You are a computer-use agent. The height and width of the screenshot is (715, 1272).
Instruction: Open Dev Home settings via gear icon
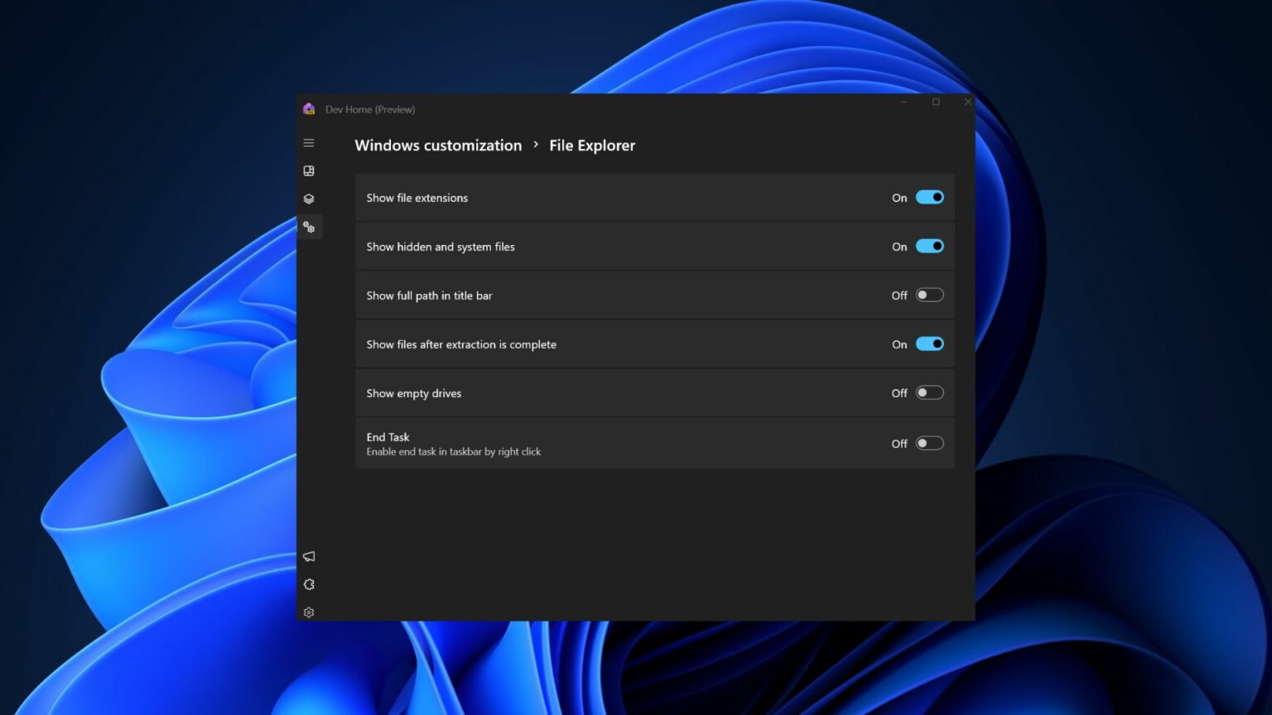click(309, 612)
